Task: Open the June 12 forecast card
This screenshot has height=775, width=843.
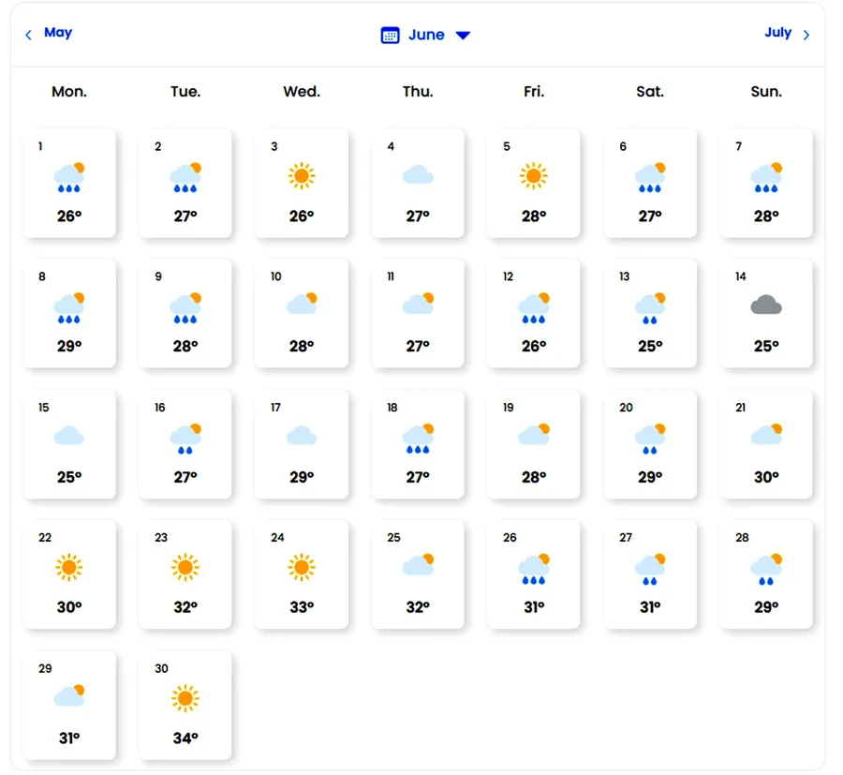Action: coord(534,313)
